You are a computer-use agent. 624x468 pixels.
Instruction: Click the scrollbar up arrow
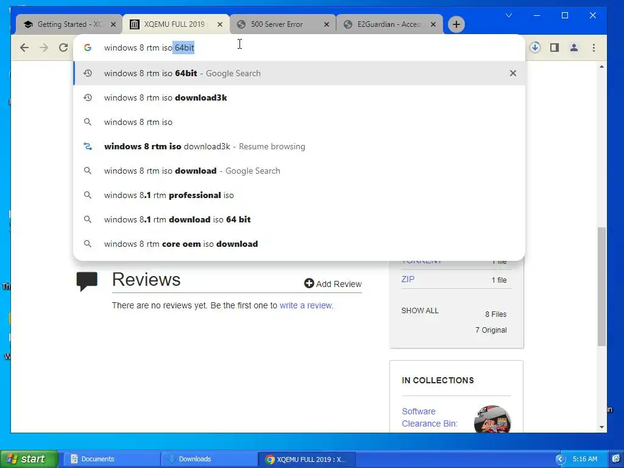coord(601,66)
